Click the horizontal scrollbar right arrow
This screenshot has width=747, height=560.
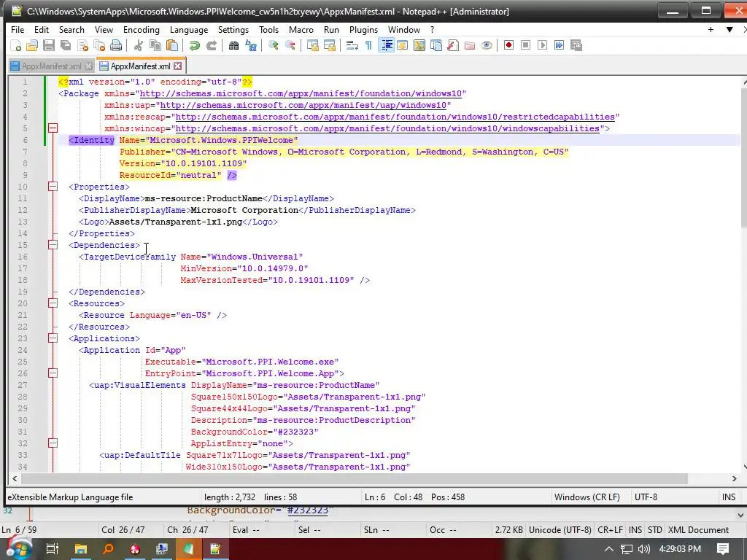click(734, 478)
